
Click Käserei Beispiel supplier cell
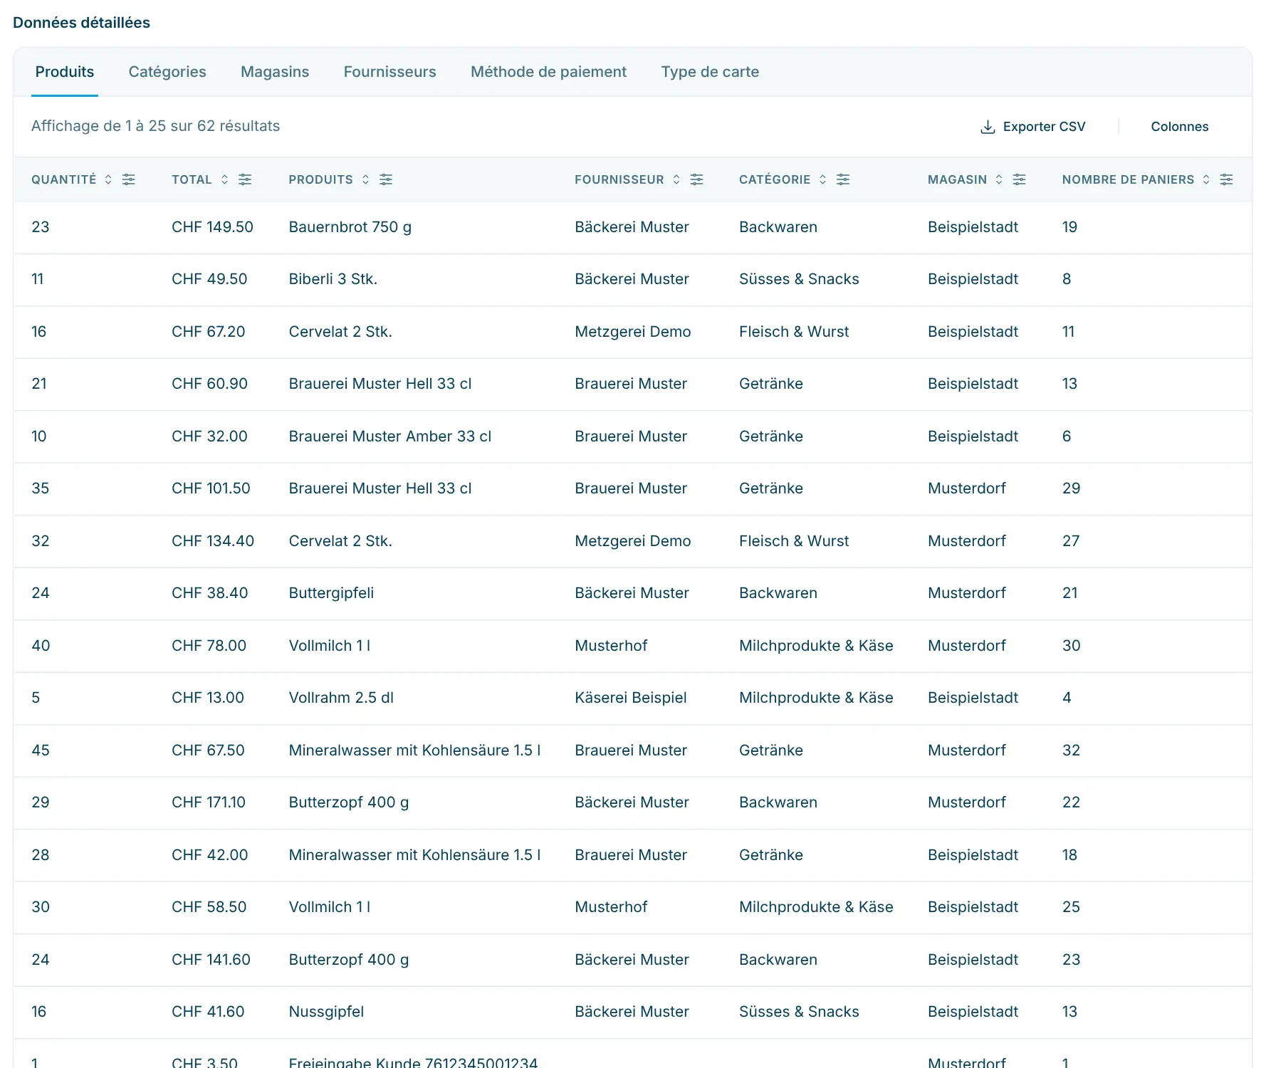pyautogui.click(x=631, y=698)
